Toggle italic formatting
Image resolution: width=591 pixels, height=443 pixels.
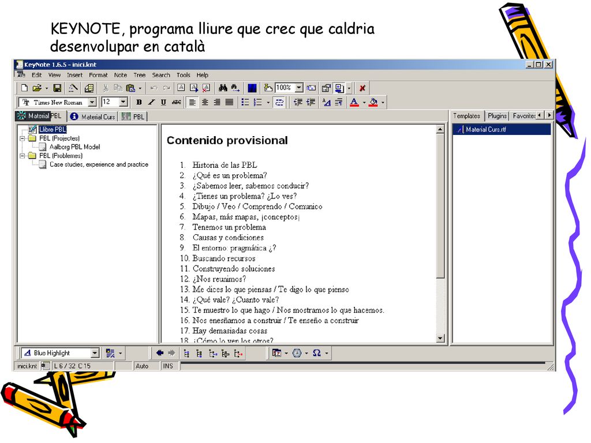(151, 102)
